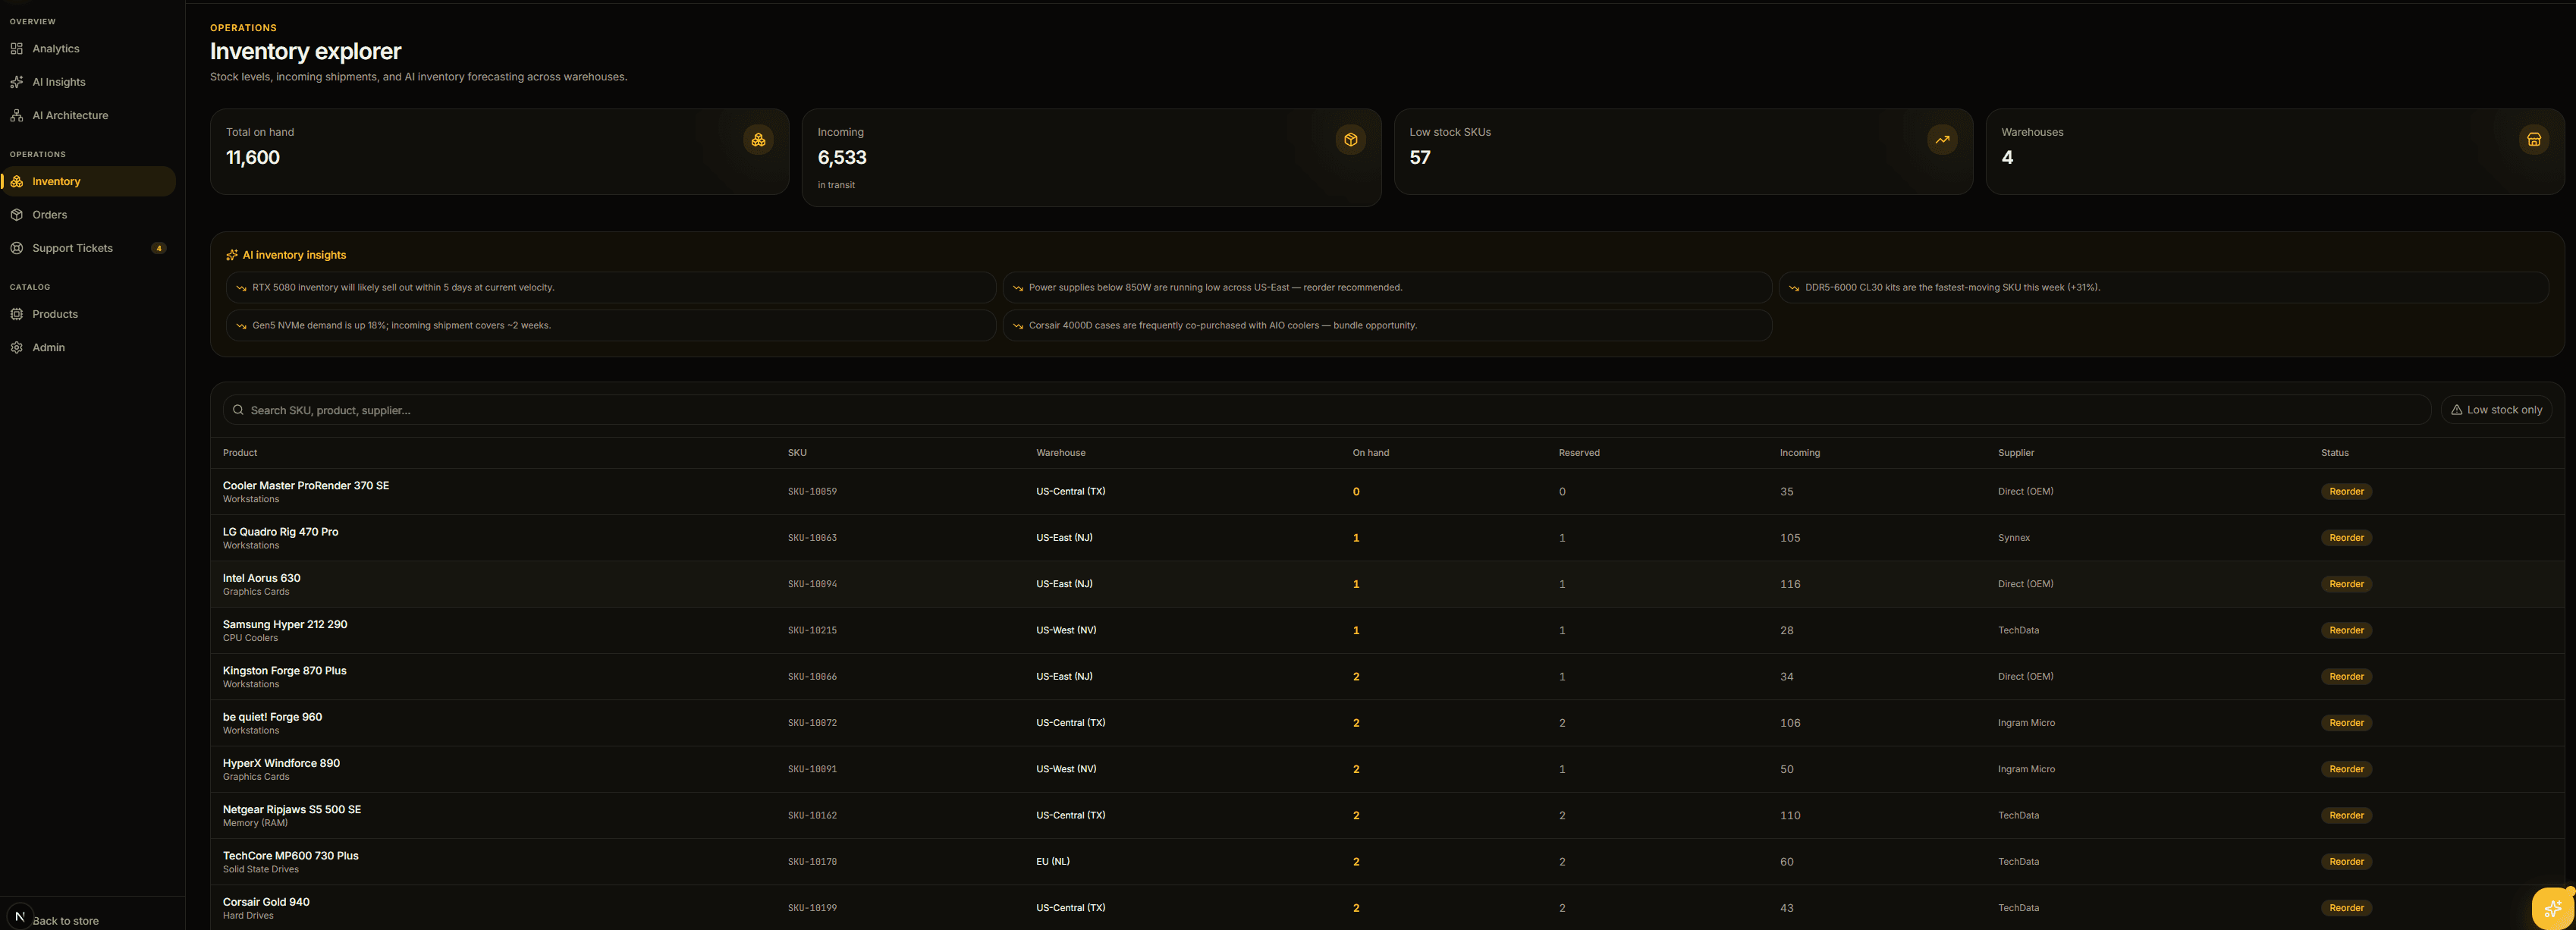
Task: Select the power supplies below 850W insight
Action: [1387, 288]
